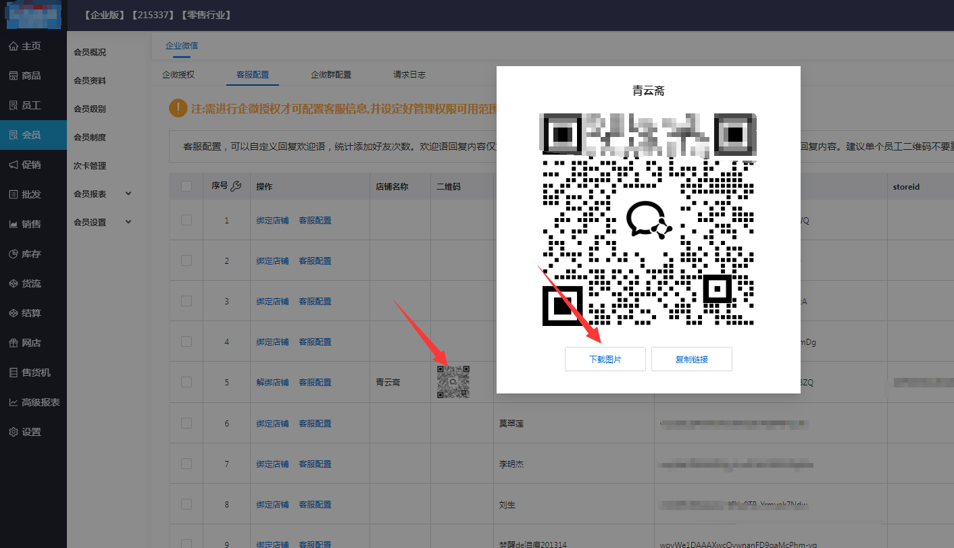Viewport: 954px width, 548px height.
Task: Open 设置 in the left sidebar
Action: point(32,432)
